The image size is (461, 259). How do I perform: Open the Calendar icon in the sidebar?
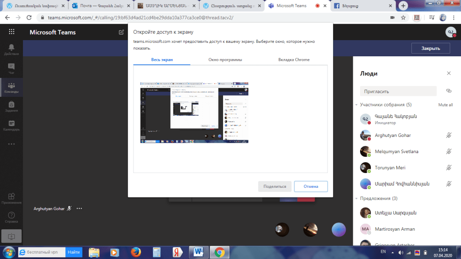pyautogui.click(x=11, y=125)
